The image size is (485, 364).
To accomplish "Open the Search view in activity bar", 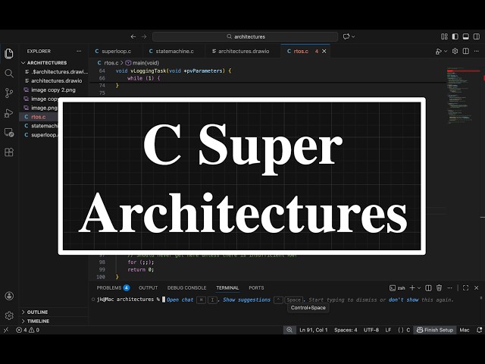I will 9,74.
